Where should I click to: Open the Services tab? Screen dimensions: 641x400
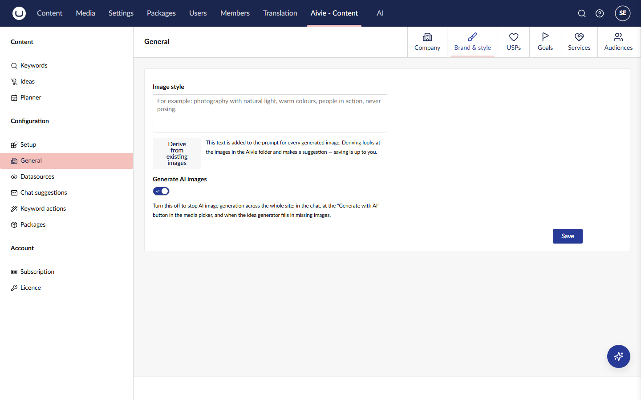coord(579,42)
